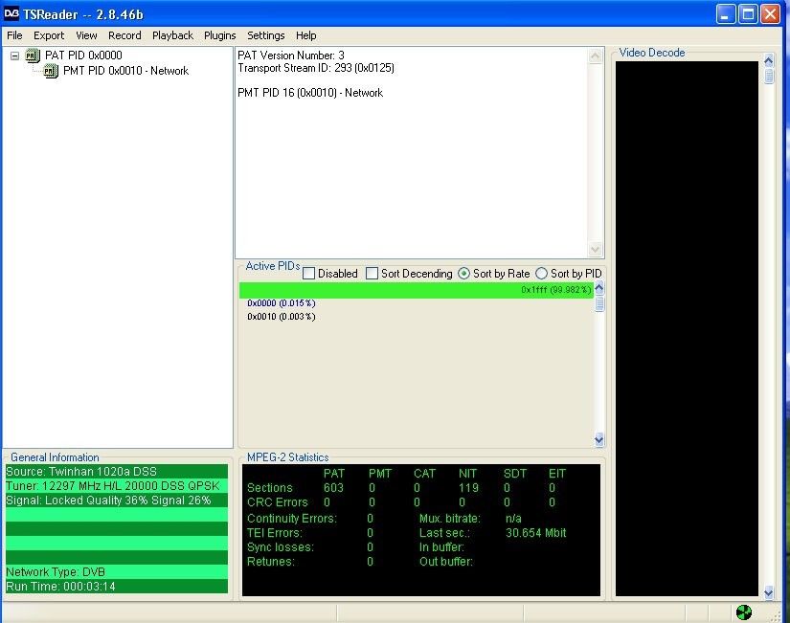The image size is (790, 623).
Task: Open the Settings menu
Action: pos(265,35)
